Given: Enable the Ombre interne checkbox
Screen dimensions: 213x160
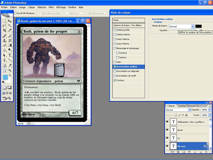Looking at the screenshot, I should 115,34.
